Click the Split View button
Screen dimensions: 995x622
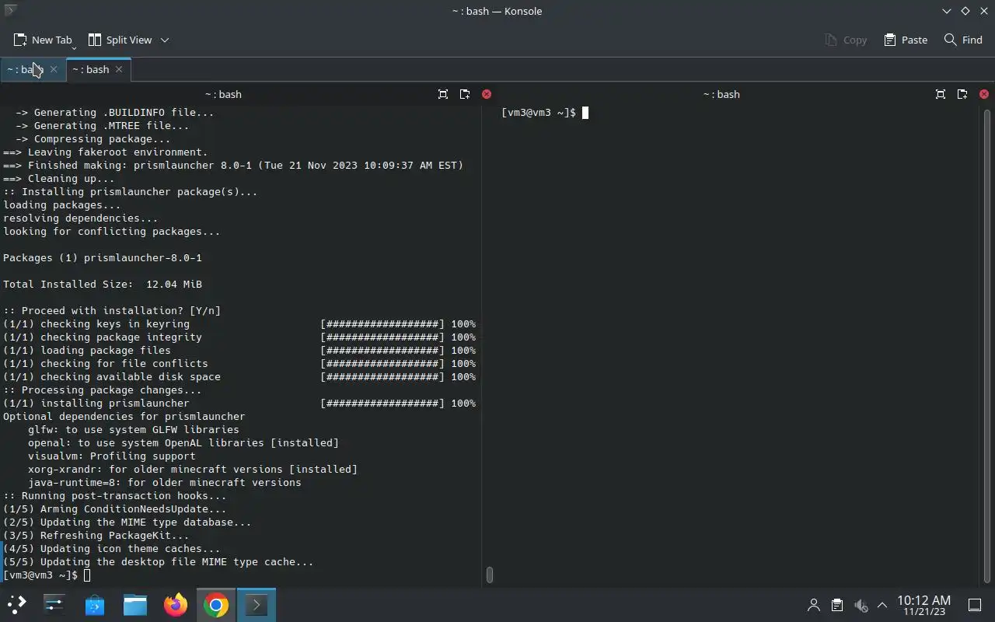120,40
